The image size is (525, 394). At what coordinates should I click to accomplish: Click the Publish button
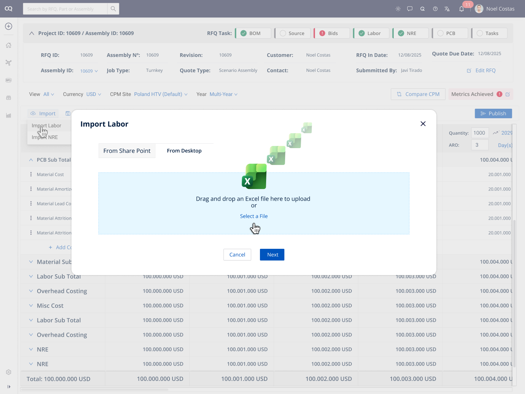point(493,113)
